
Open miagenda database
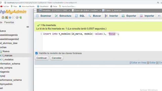pos(5,72)
